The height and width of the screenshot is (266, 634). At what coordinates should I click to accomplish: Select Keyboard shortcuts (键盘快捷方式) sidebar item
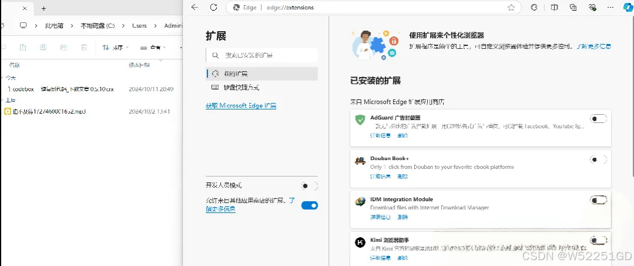(x=262, y=87)
